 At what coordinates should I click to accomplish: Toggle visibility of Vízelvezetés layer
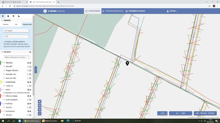(30, 111)
